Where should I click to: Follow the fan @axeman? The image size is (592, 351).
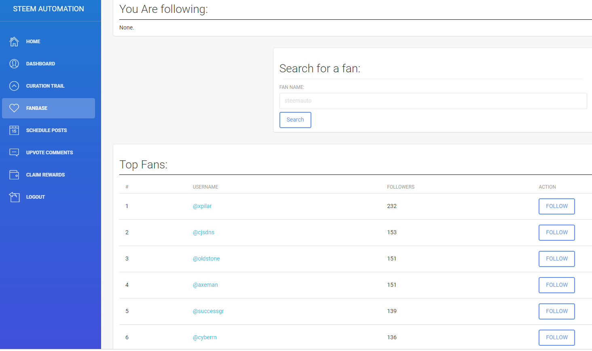[557, 285]
